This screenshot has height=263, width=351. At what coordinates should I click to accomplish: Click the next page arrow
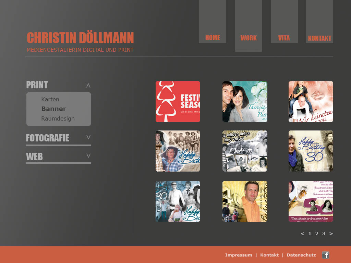331,234
